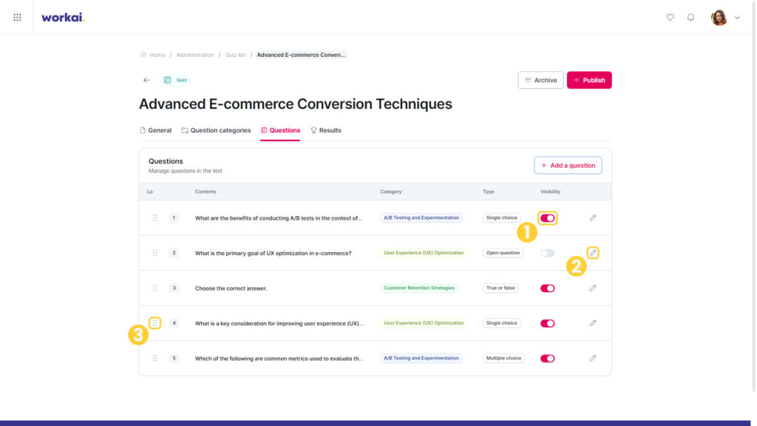Image resolution: width=757 pixels, height=426 pixels.
Task: Open the notifications bell
Action: click(x=691, y=18)
